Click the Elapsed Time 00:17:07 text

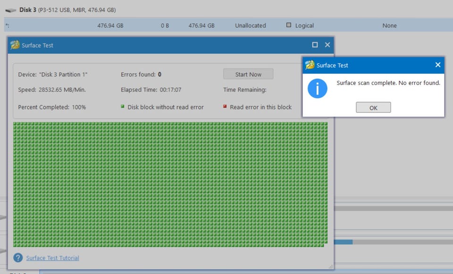tap(151, 90)
